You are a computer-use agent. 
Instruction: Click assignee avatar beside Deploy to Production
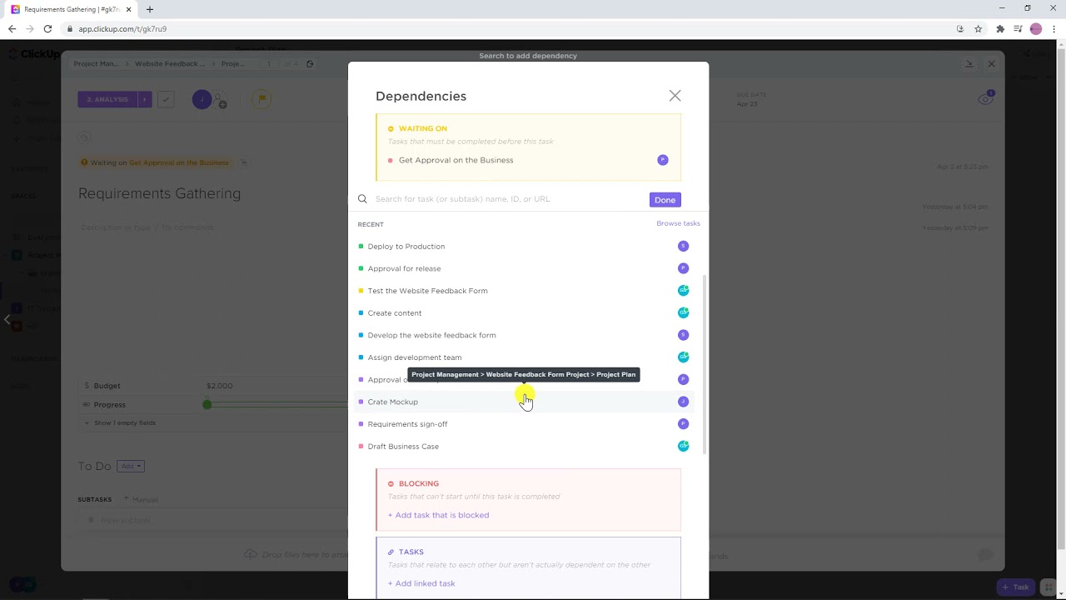[683, 246]
